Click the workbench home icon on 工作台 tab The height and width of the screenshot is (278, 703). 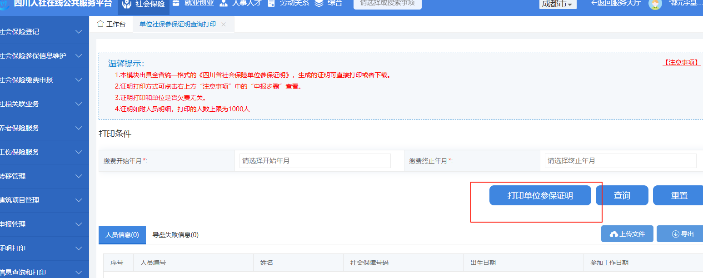(101, 24)
